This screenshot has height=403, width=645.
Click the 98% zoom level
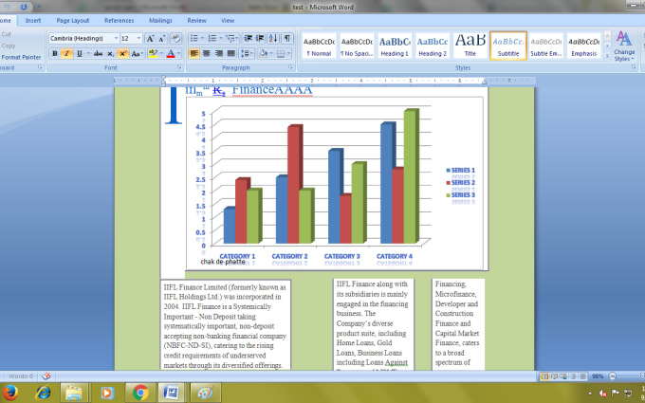[598, 376]
